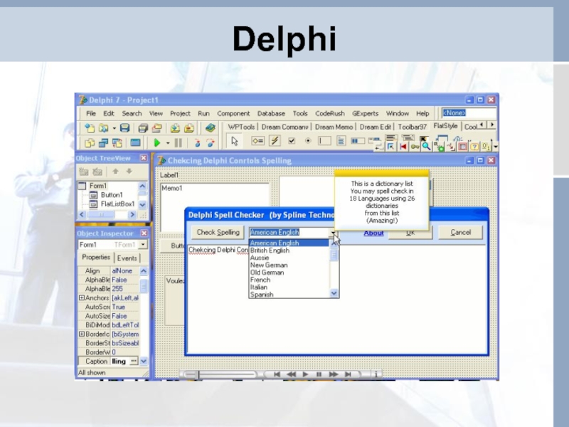This screenshot has width=569, height=427.
Task: Open the dropdown arrow beside Open icon
Action: 114,129
